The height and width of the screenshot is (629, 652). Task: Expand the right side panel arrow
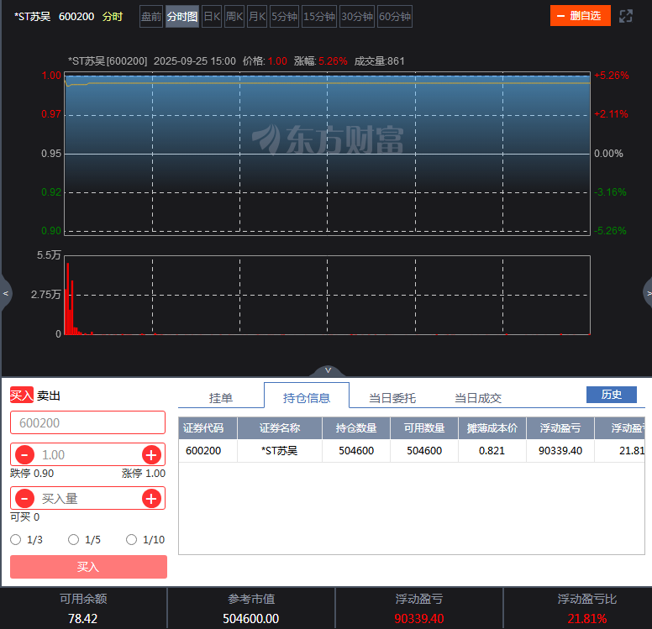coord(648,294)
